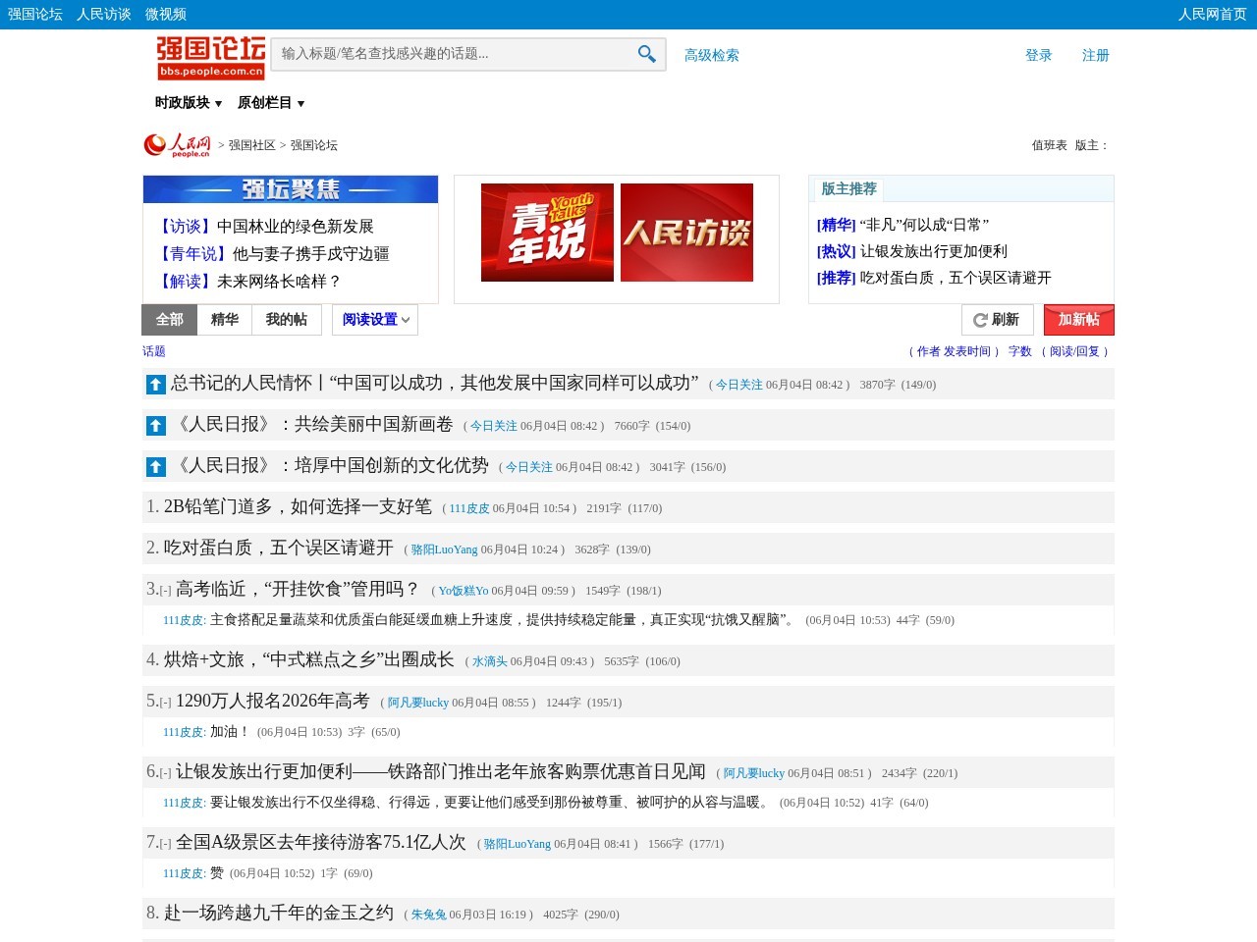Switch to the 全部 tab
The image size is (1257, 942).
point(170,320)
